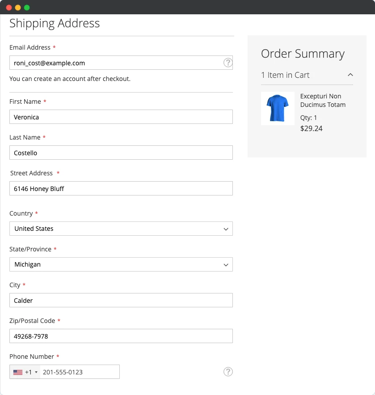The height and width of the screenshot is (395, 375).
Task: Open the State/Province dropdown showing Michigan
Action: coord(121,264)
